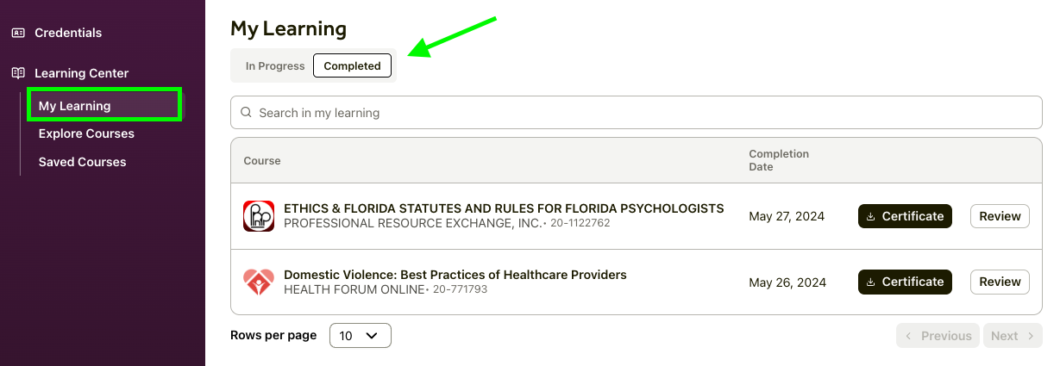1060x366 pixels.
Task: Open My Learning in the sidebar
Action: pyautogui.click(x=75, y=106)
